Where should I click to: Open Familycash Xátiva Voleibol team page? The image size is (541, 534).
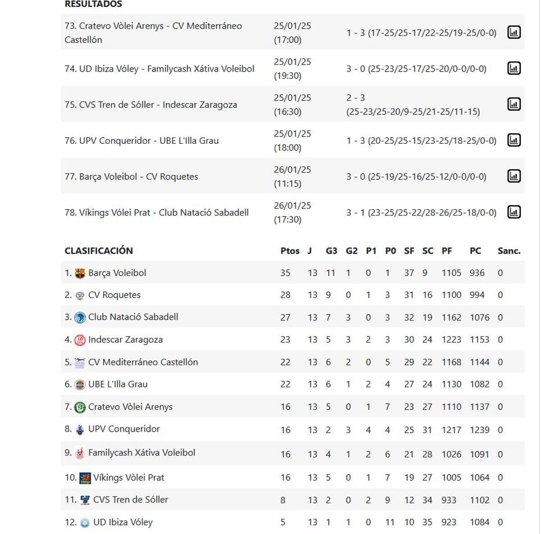pyautogui.click(x=142, y=453)
